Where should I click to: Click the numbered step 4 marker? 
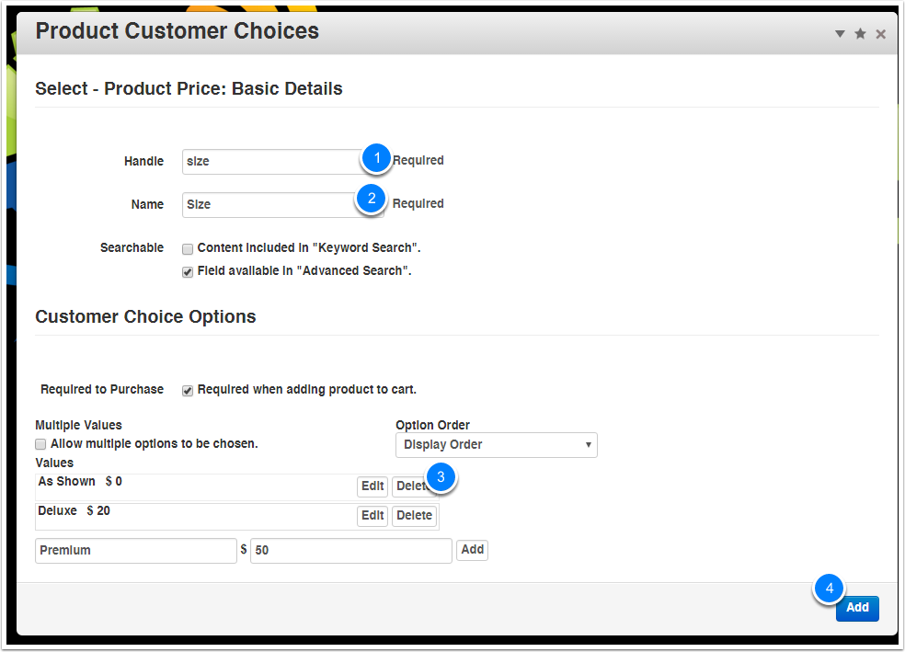point(830,588)
